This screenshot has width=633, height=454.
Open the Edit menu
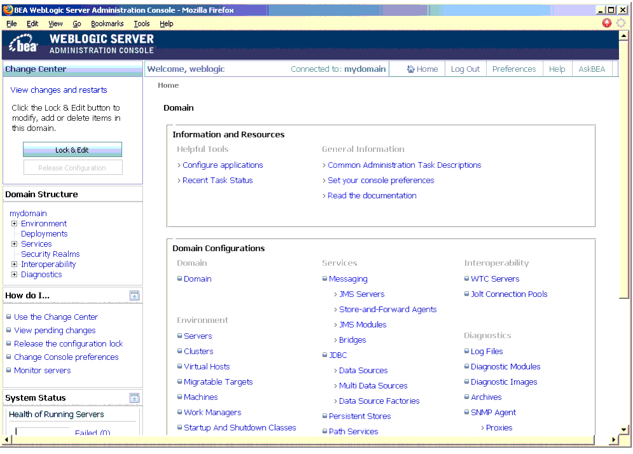[x=32, y=24]
